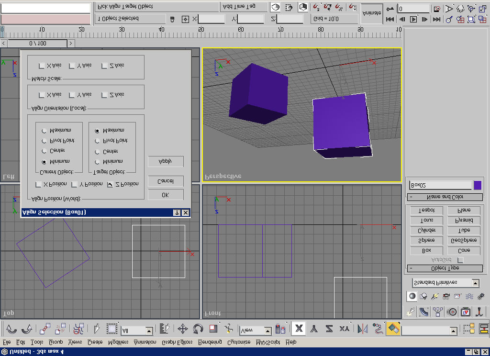
Task: Switch to the Utilities hammer tab
Action: click(479, 311)
